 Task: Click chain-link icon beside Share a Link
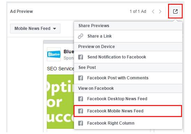tap(81, 36)
